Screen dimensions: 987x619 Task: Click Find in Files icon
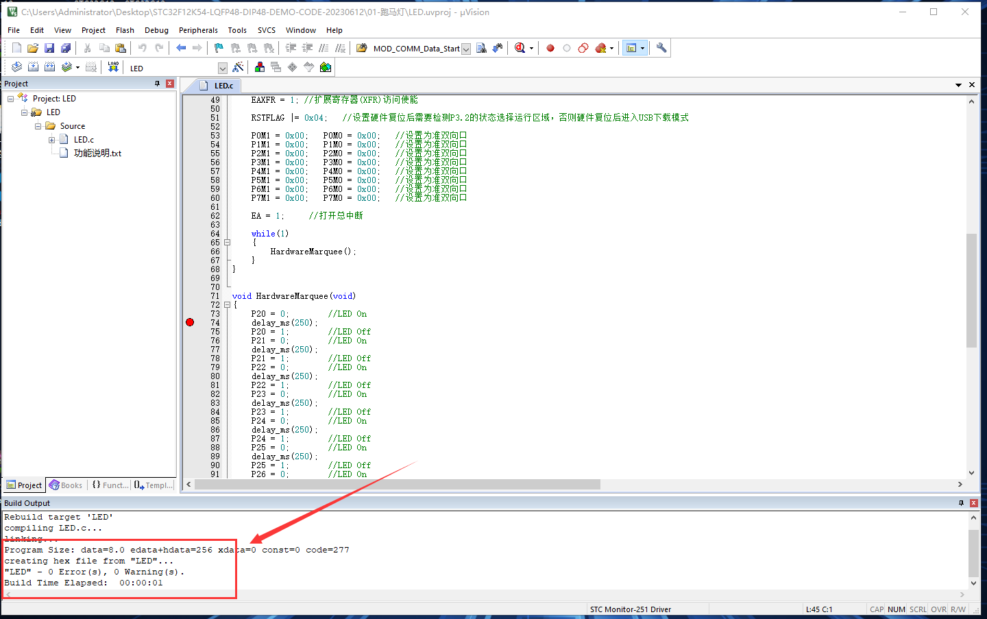(x=361, y=48)
